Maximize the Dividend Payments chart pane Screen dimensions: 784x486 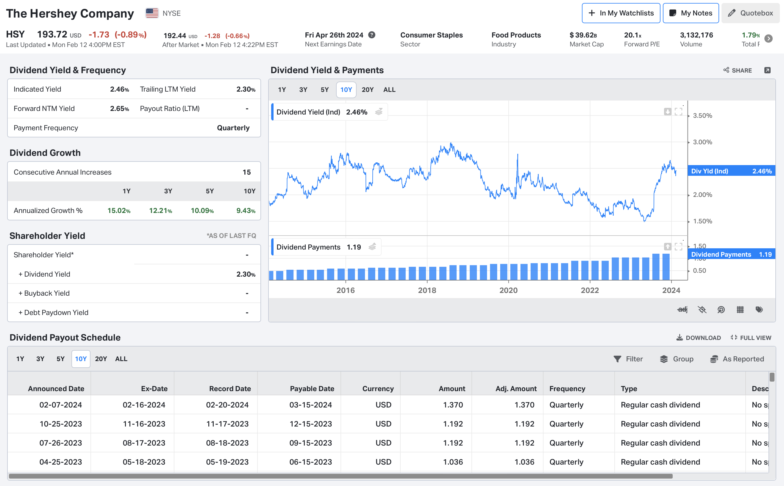[679, 246]
